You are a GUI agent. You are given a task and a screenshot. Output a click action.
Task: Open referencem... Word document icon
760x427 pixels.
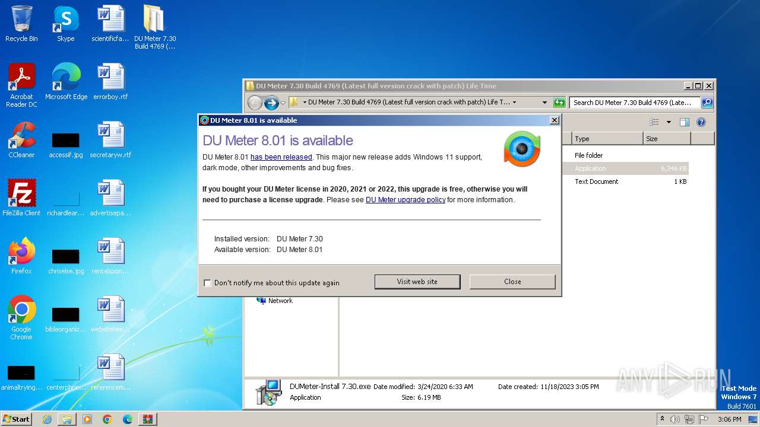pos(110,372)
